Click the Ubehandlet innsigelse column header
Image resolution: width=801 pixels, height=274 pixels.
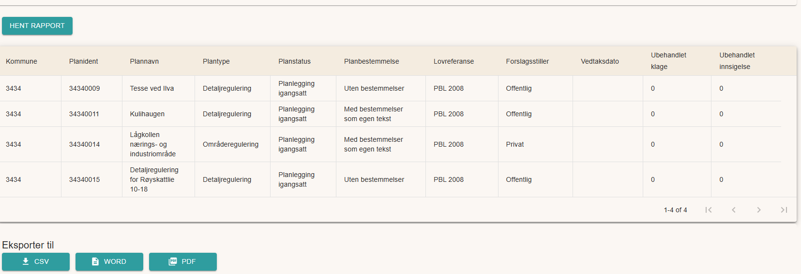(737, 61)
